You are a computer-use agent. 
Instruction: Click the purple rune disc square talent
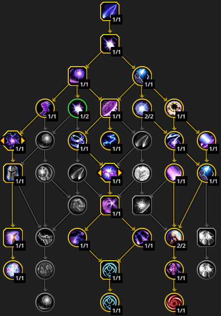click(110, 108)
